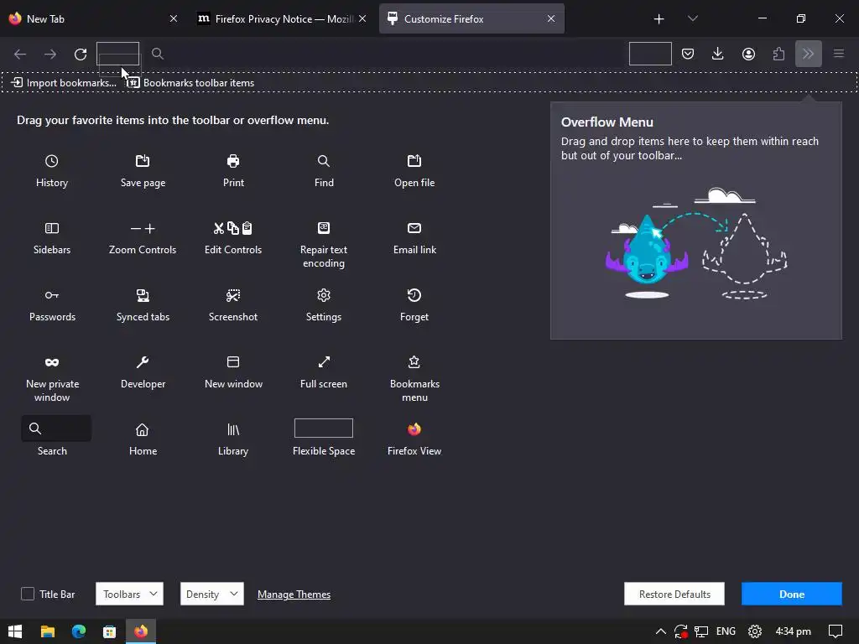Show hidden system tray icons
Screen dimensions: 859x644
(661, 631)
